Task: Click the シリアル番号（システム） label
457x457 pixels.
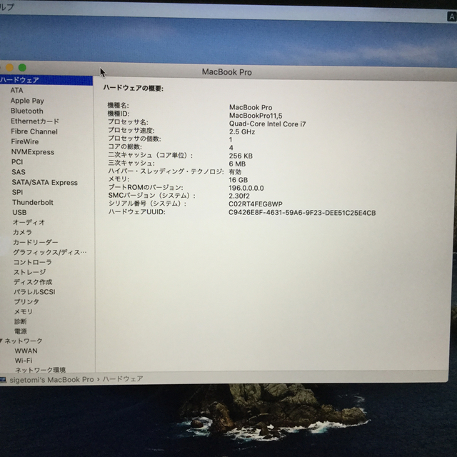Action: 147,204
